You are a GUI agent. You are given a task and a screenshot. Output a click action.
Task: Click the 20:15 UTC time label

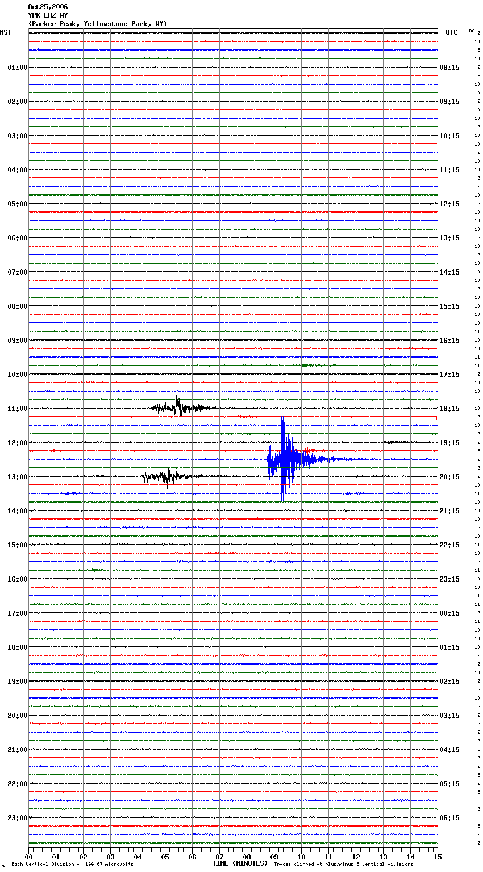pos(449,477)
